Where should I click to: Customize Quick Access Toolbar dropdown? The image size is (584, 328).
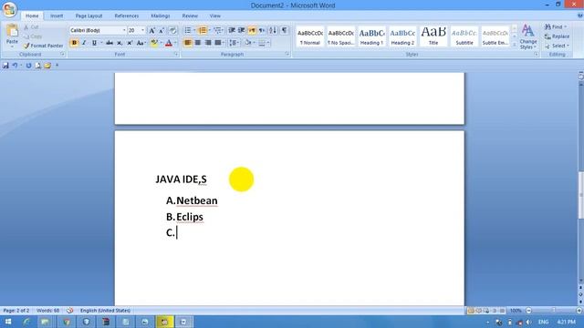pos(57,66)
